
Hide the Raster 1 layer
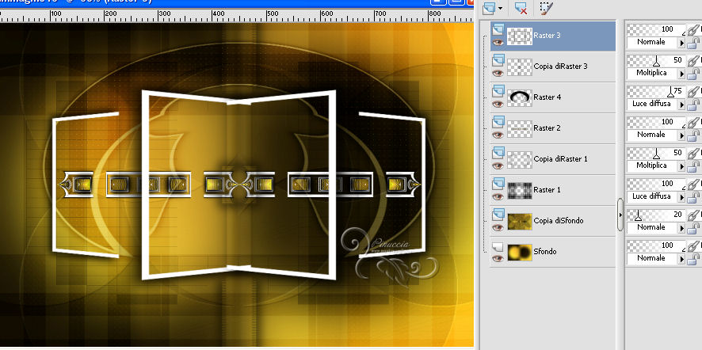498,197
